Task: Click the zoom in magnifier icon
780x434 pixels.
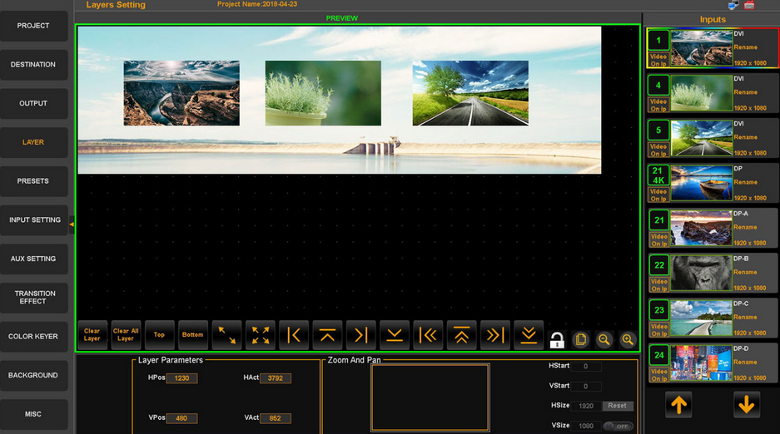Action: click(x=628, y=340)
